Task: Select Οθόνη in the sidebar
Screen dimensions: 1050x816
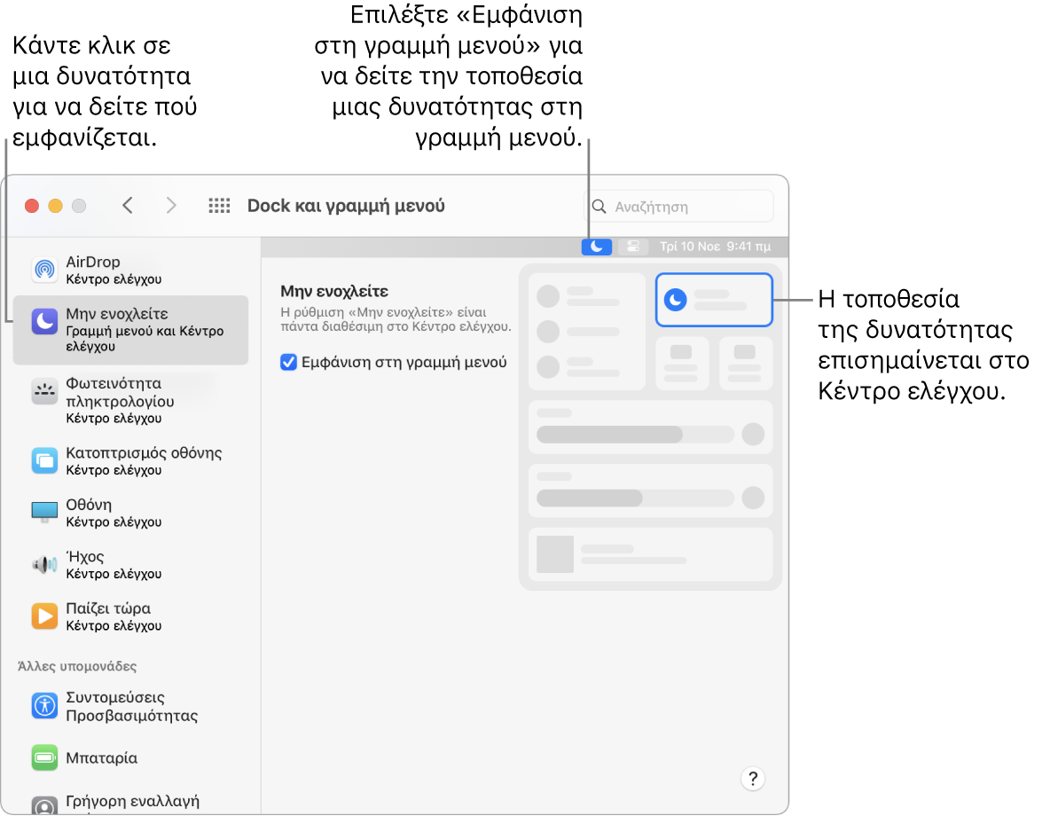Action: [x=130, y=513]
